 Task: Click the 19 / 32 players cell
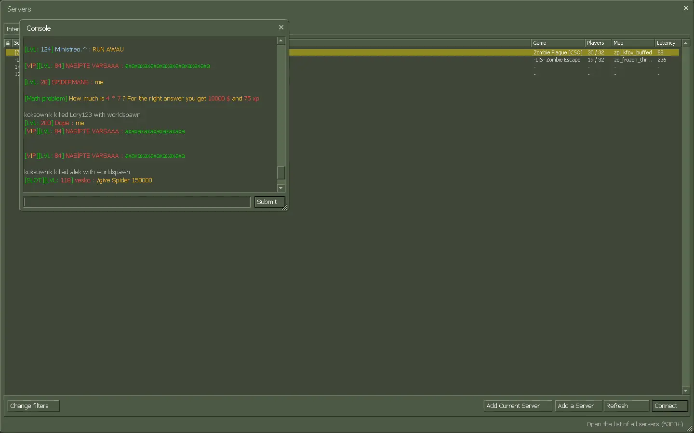[x=596, y=60]
